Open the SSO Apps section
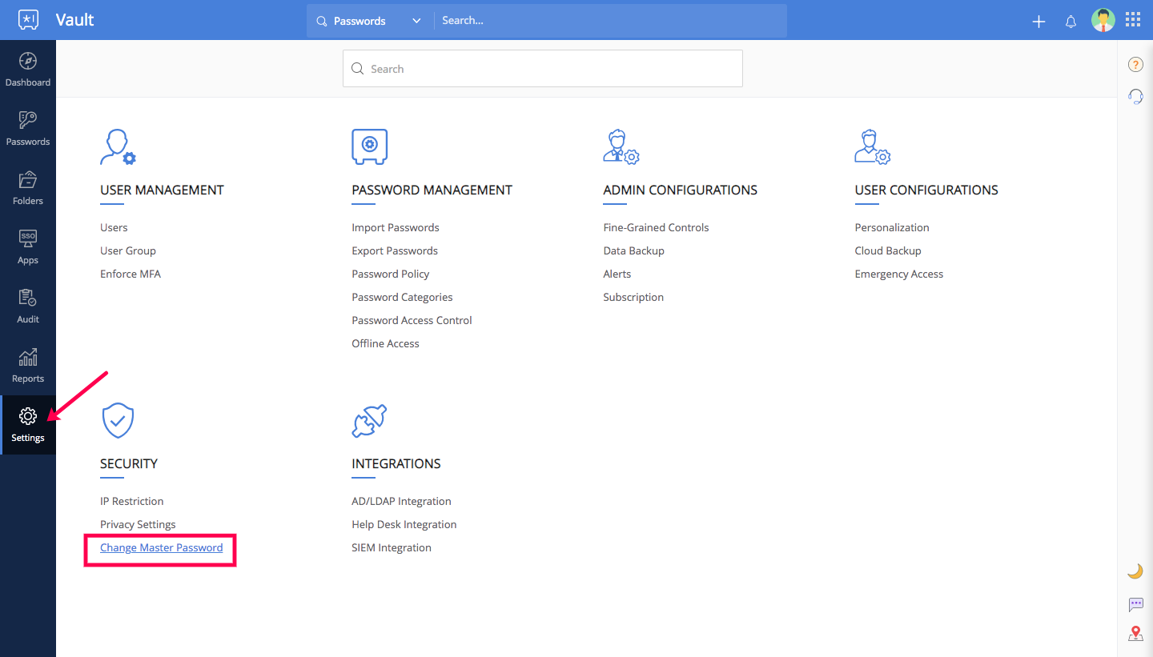This screenshot has width=1153, height=657. coord(28,247)
